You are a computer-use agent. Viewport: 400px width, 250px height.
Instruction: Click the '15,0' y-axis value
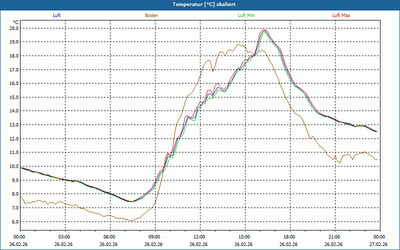14,97
